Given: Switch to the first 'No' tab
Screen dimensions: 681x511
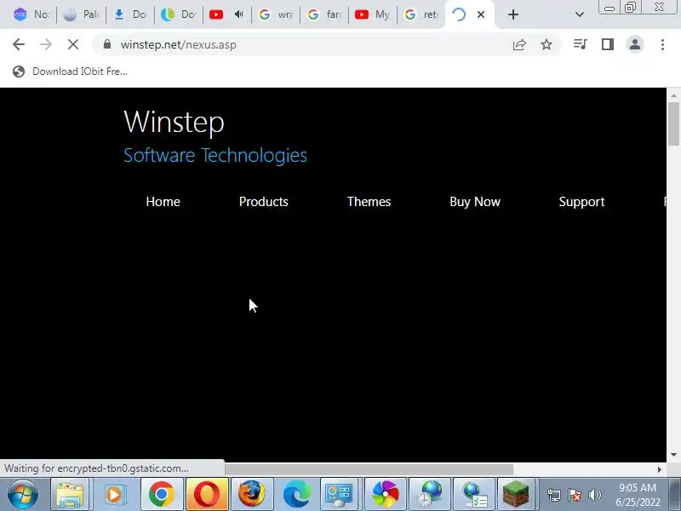Looking at the screenshot, I should [x=32, y=14].
